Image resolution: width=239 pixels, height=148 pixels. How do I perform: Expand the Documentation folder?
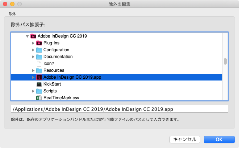(33, 57)
